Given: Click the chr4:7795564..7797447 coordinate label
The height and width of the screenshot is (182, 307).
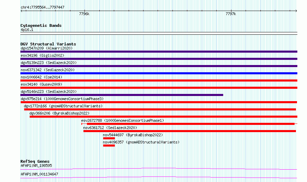Looking at the screenshot, I should (x=42, y=7).
